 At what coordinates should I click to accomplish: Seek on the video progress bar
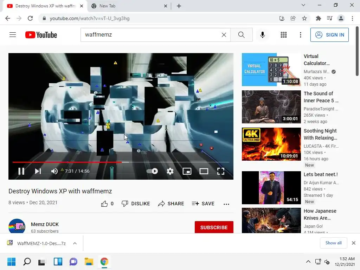[121, 162]
